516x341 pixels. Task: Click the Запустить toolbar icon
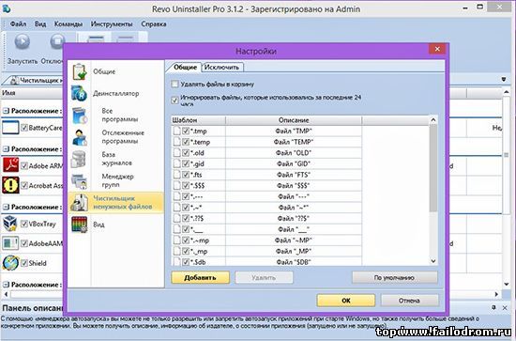click(x=23, y=42)
